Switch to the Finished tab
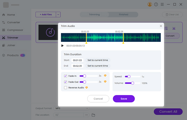 tap(123, 15)
